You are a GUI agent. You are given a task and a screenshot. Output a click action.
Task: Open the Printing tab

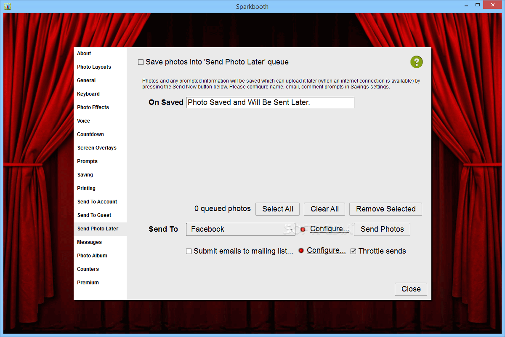click(100, 188)
